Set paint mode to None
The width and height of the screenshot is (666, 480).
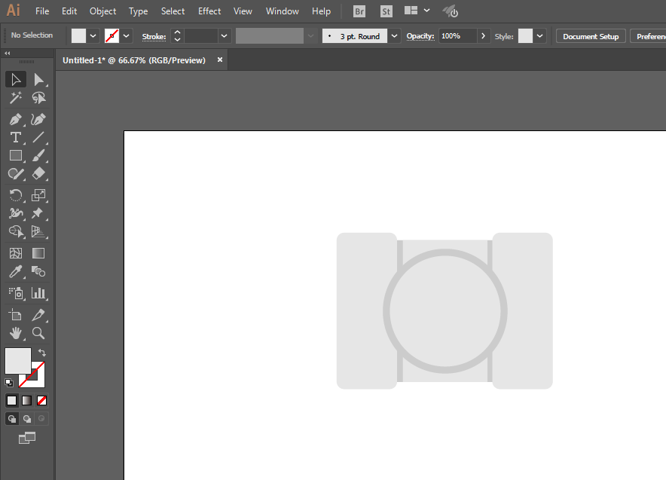[x=41, y=401]
